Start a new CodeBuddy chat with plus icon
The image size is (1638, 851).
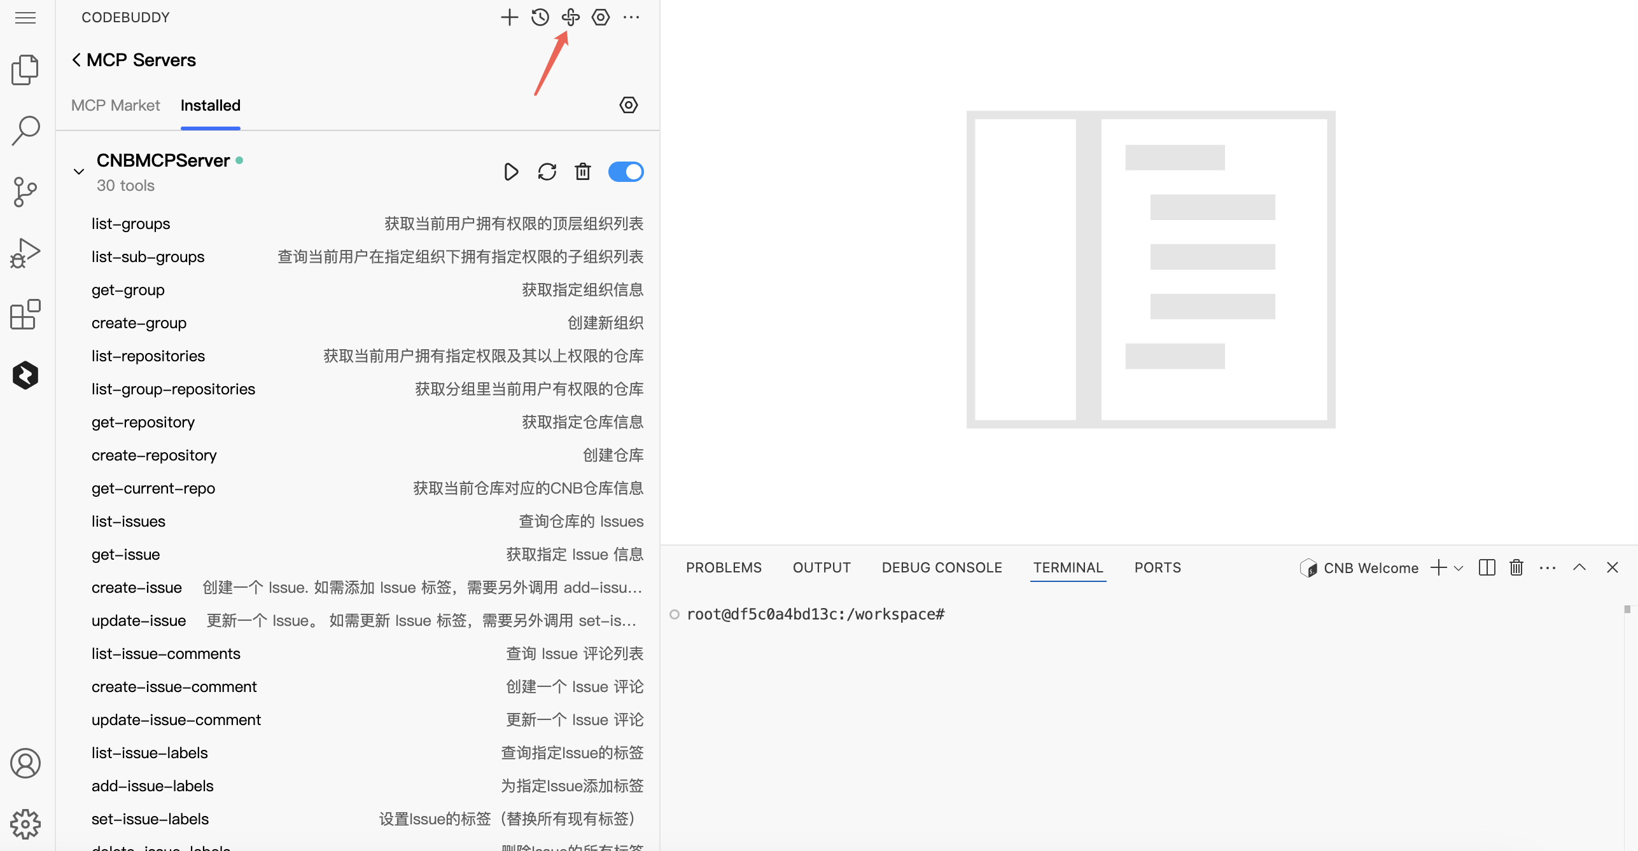click(510, 17)
